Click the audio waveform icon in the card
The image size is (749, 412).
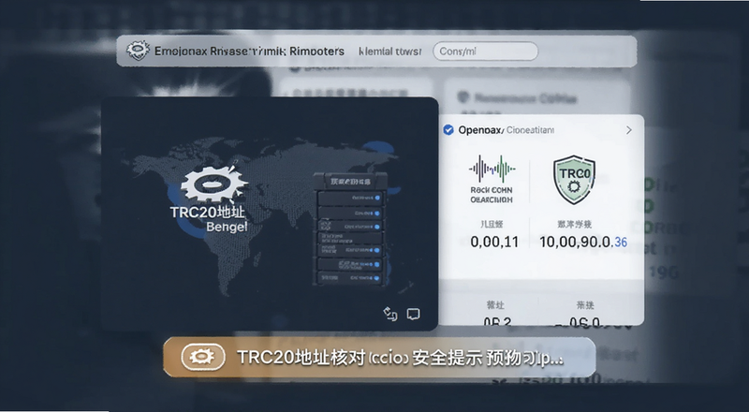pyautogui.click(x=492, y=169)
